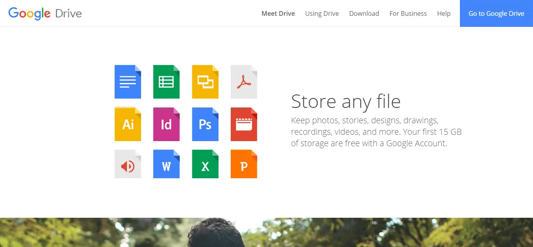Select the magenta Id InDesign file icon
533x247 pixels.
(166, 124)
